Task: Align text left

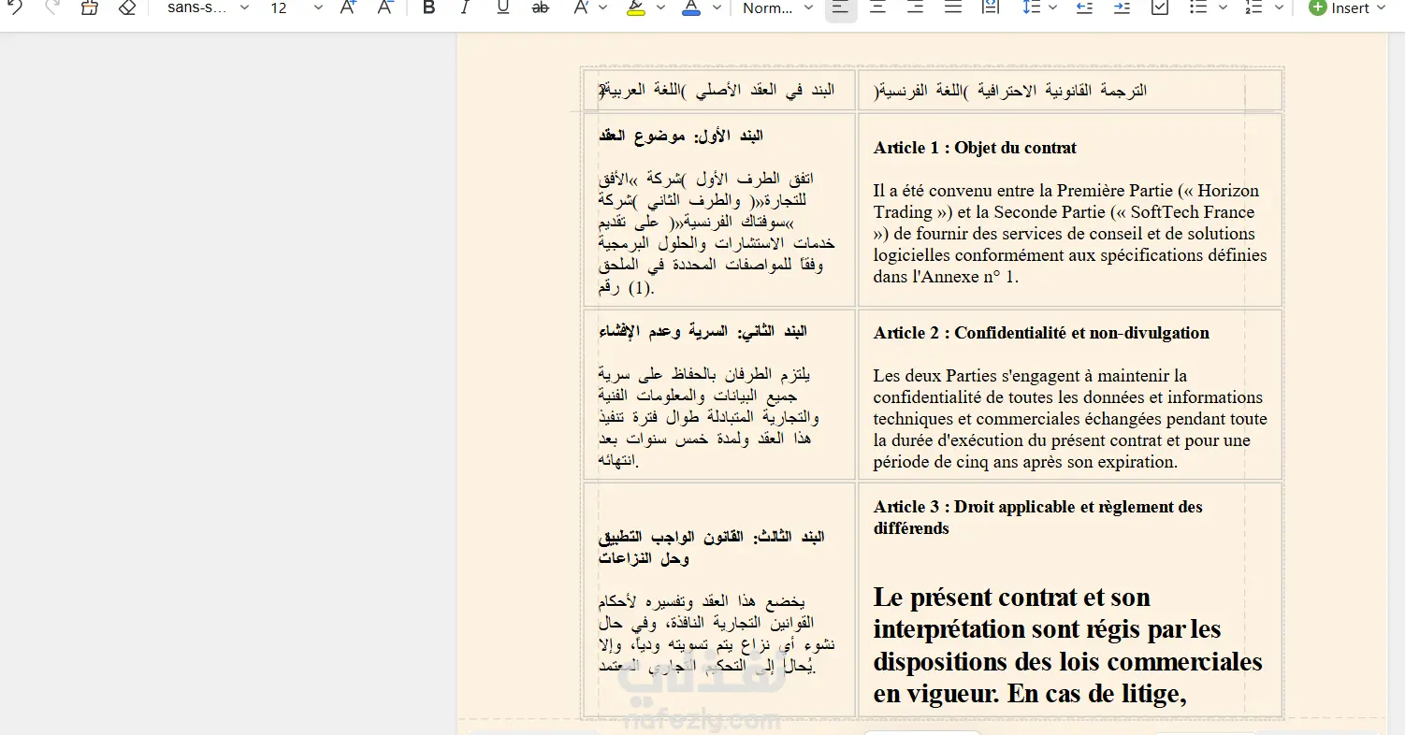Action: click(x=841, y=7)
